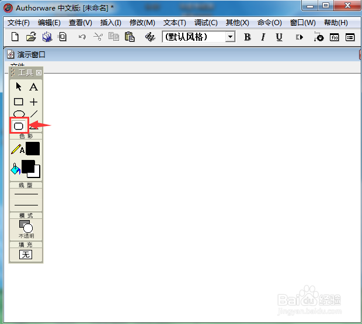Open the 插入(I) menu
362x324 pixels.
(110, 23)
